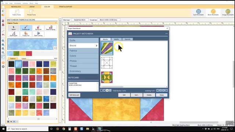Open the Help menu
This screenshot has width=235, height=132.
36,3
